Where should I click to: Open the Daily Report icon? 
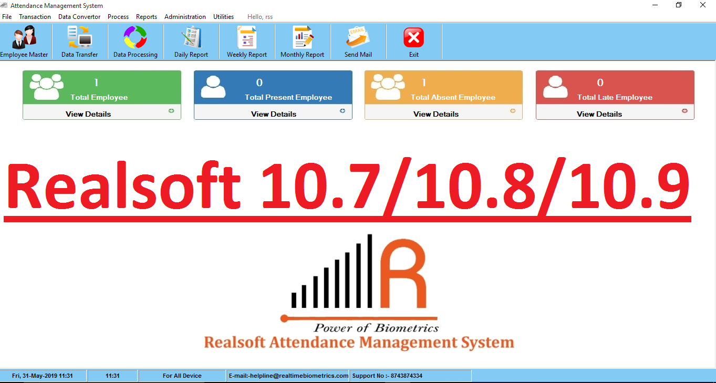[x=191, y=37]
